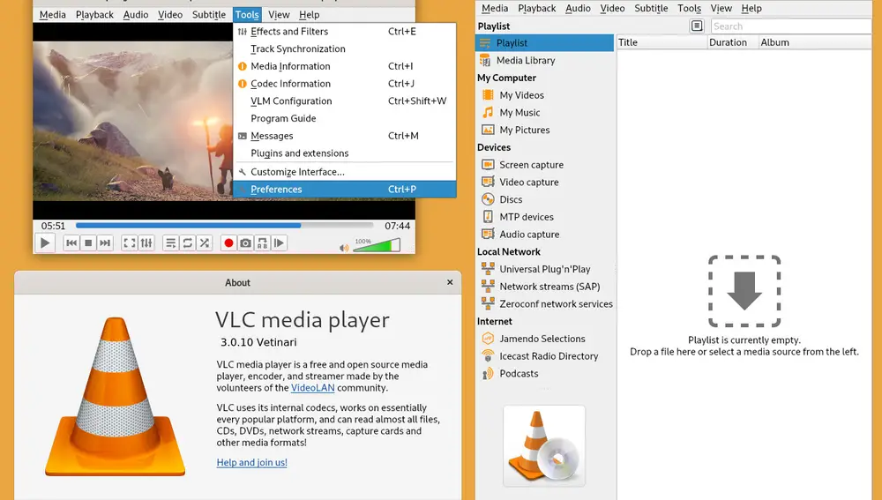The width and height of the screenshot is (882, 500).
Task: Click the empty playlist drop-zone arrow icon
Action: 744,291
